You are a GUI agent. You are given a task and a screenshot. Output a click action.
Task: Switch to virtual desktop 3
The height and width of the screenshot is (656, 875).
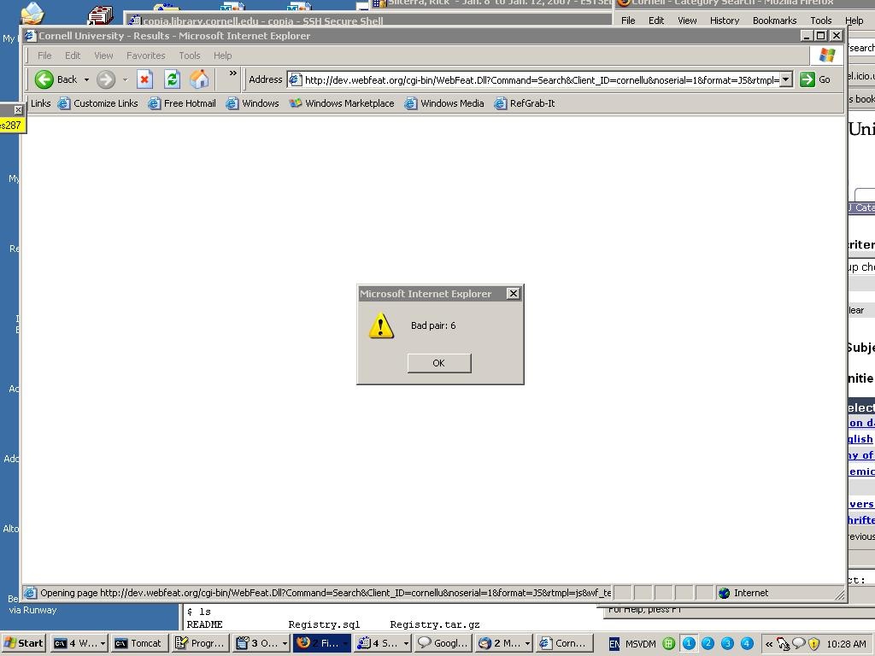pos(727,643)
